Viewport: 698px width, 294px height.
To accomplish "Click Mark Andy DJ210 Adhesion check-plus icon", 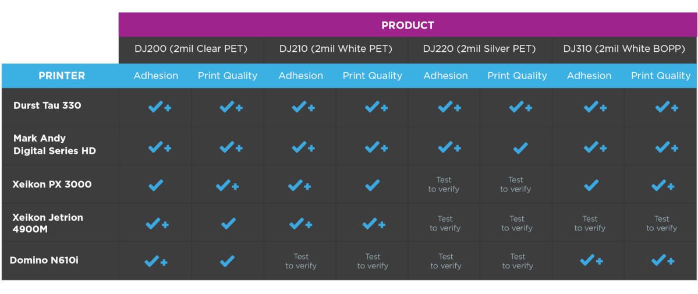I will (303, 147).
